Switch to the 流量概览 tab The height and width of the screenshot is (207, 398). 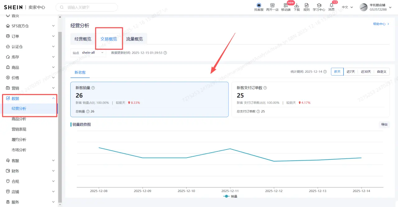(135, 39)
